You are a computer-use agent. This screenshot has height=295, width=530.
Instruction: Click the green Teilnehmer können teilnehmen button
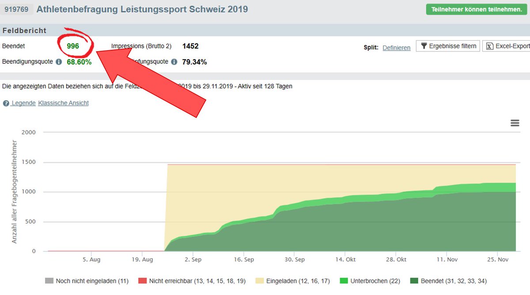pyautogui.click(x=476, y=8)
